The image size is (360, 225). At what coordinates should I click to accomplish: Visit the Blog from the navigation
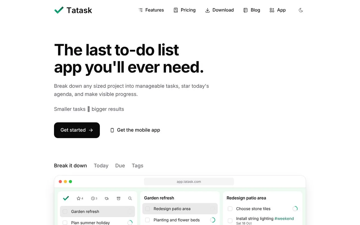tap(251, 10)
